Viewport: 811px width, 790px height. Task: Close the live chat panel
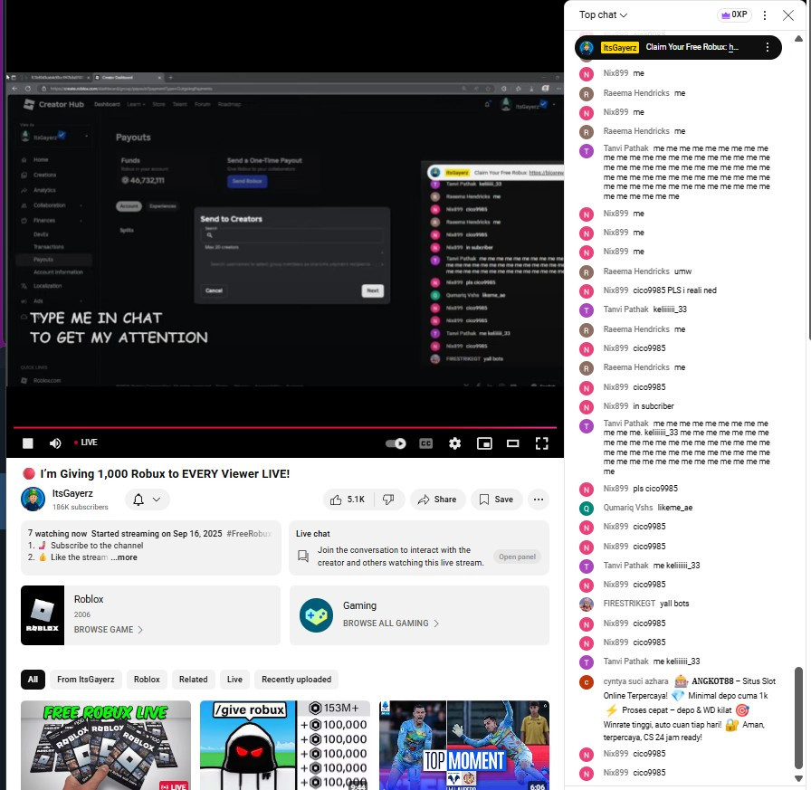point(787,15)
